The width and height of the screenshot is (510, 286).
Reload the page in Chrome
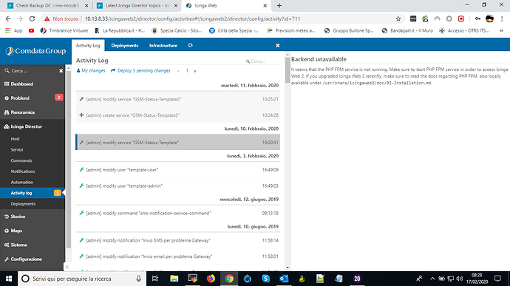[32, 19]
